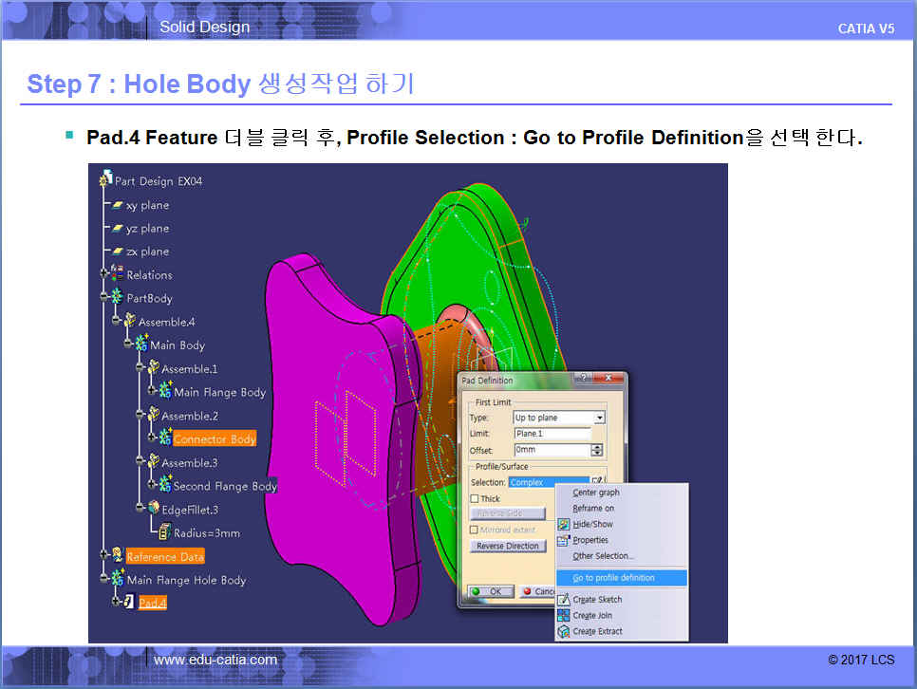Image resolution: width=917 pixels, height=689 pixels.
Task: Click the Create Extract icon
Action: click(x=564, y=631)
